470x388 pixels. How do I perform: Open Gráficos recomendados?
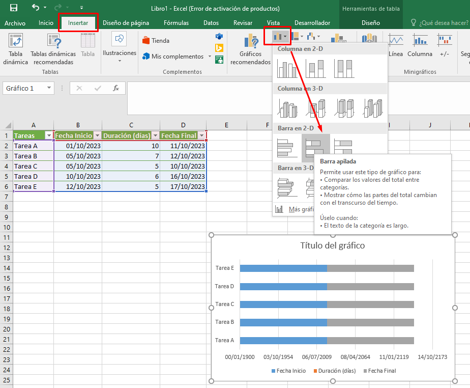[250, 50]
